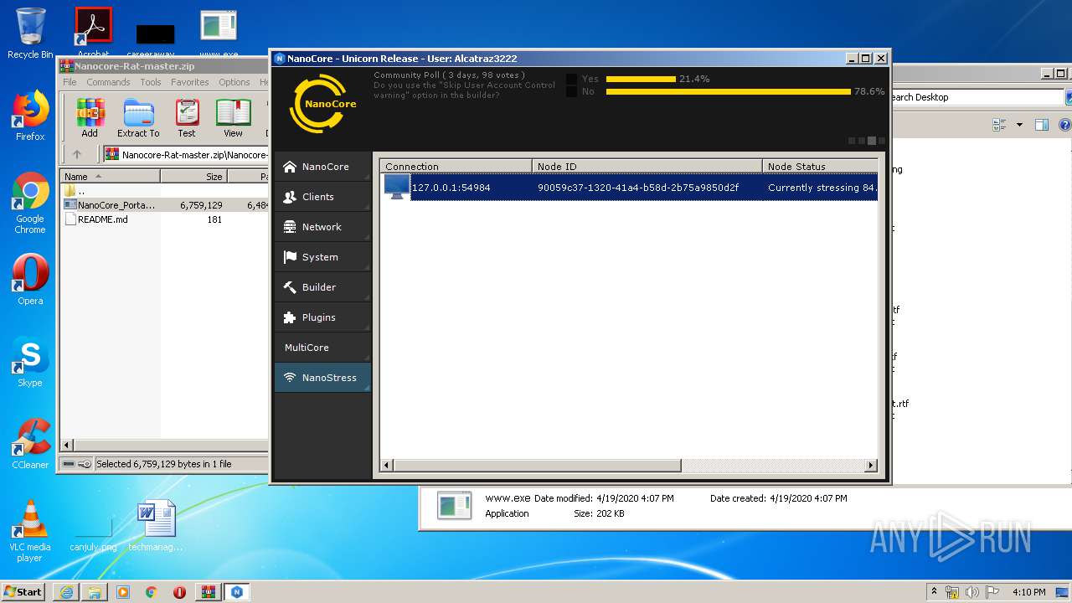Screen dimensions: 1072x603
Task: Open WinRAR Favorites menu
Action: tap(190, 82)
